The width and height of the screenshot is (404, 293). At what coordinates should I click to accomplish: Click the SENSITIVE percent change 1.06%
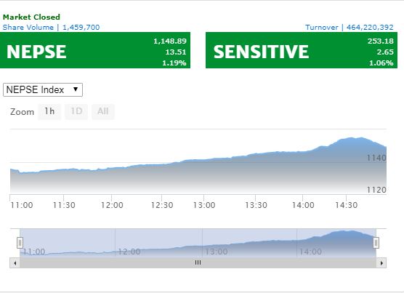pyautogui.click(x=381, y=63)
